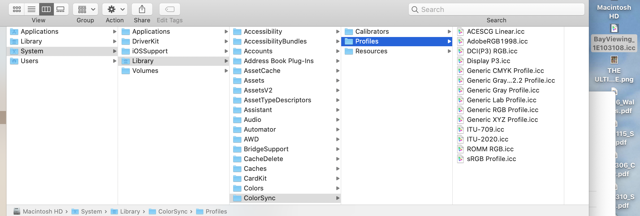The width and height of the screenshot is (640, 216).
Task: Open the BayViewing icc desktop file
Action: pos(614,29)
